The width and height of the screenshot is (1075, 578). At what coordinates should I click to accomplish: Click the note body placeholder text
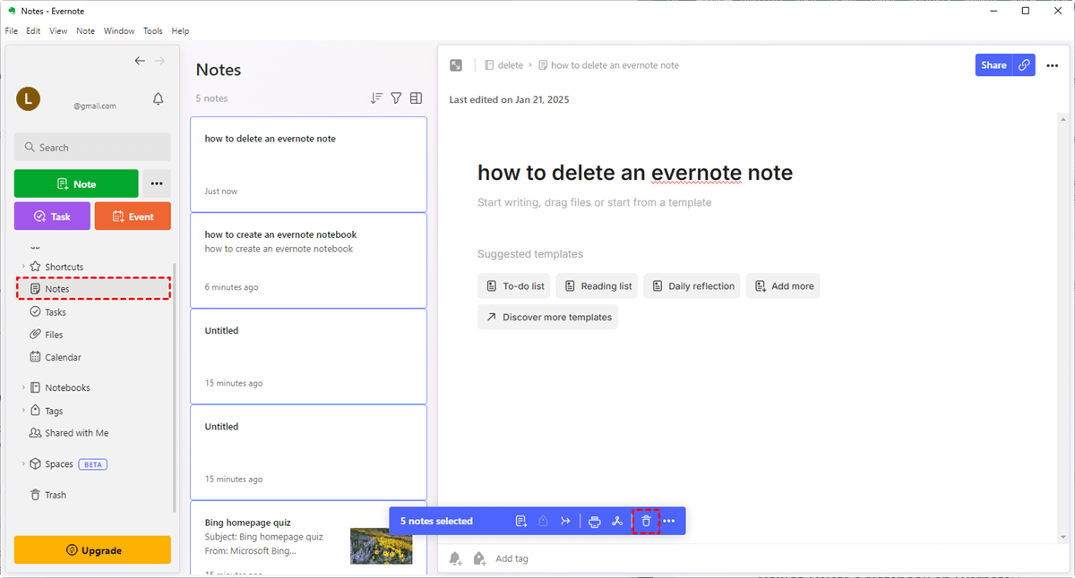pos(594,202)
